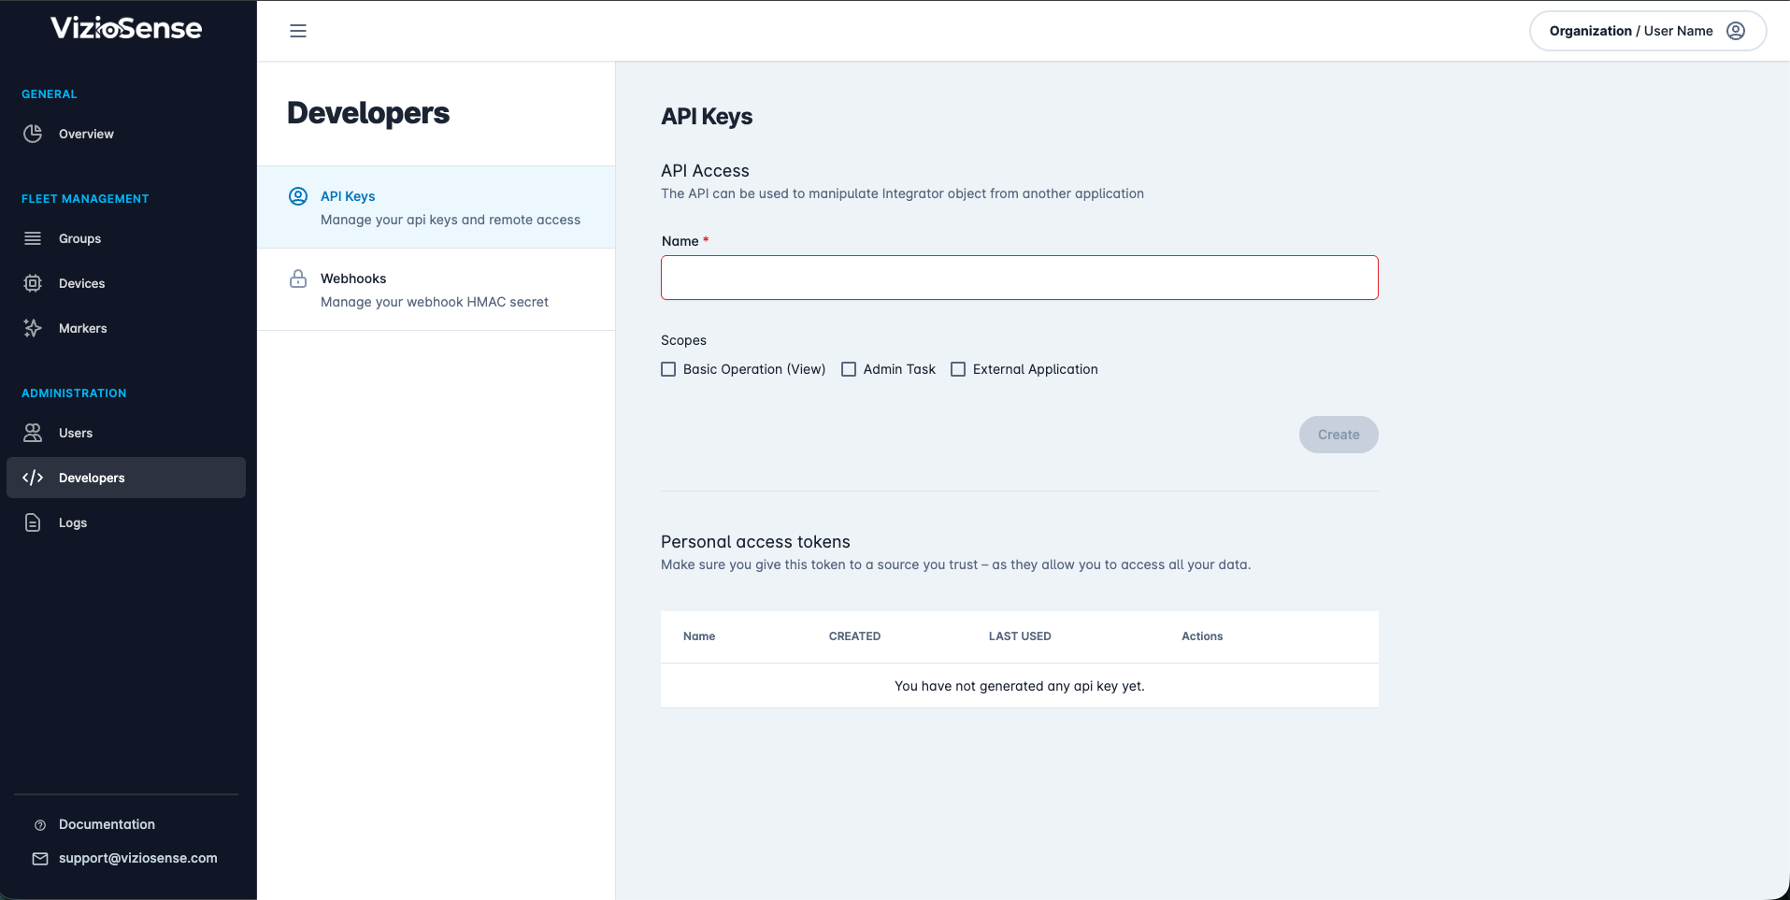Screen dimensions: 1790x900
Task: Click 'You have not generated any api key yet.'
Action: click(1020, 686)
